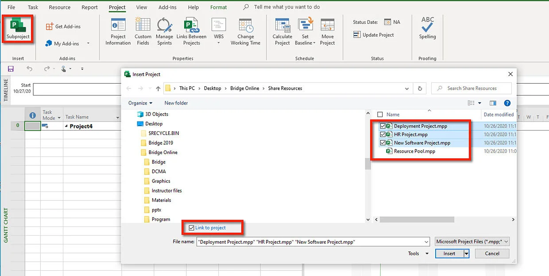Image resolution: width=549 pixels, height=276 pixels.
Task: Toggle the select-all checkbox beside Name
Action: (x=380, y=115)
